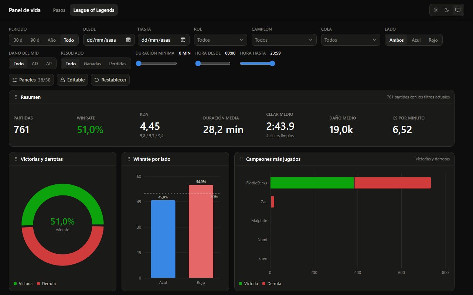Choose Azul side filter
This screenshot has height=295, width=473.
coord(416,40)
